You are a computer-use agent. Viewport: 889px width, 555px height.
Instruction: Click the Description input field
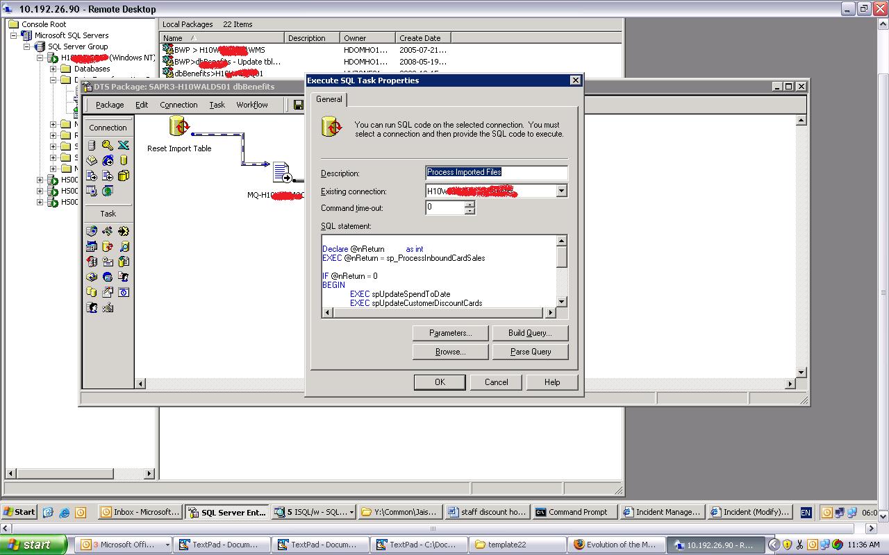coord(497,172)
